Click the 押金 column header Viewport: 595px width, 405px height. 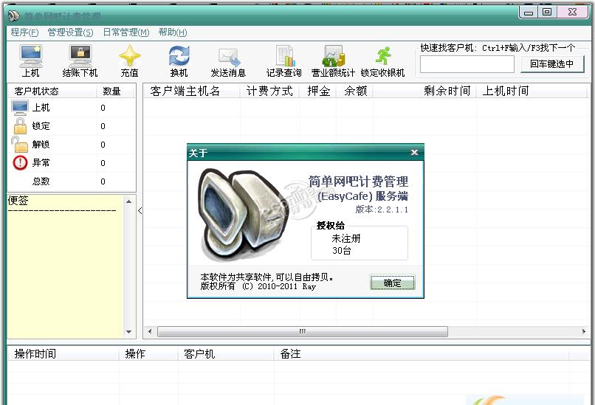[319, 91]
